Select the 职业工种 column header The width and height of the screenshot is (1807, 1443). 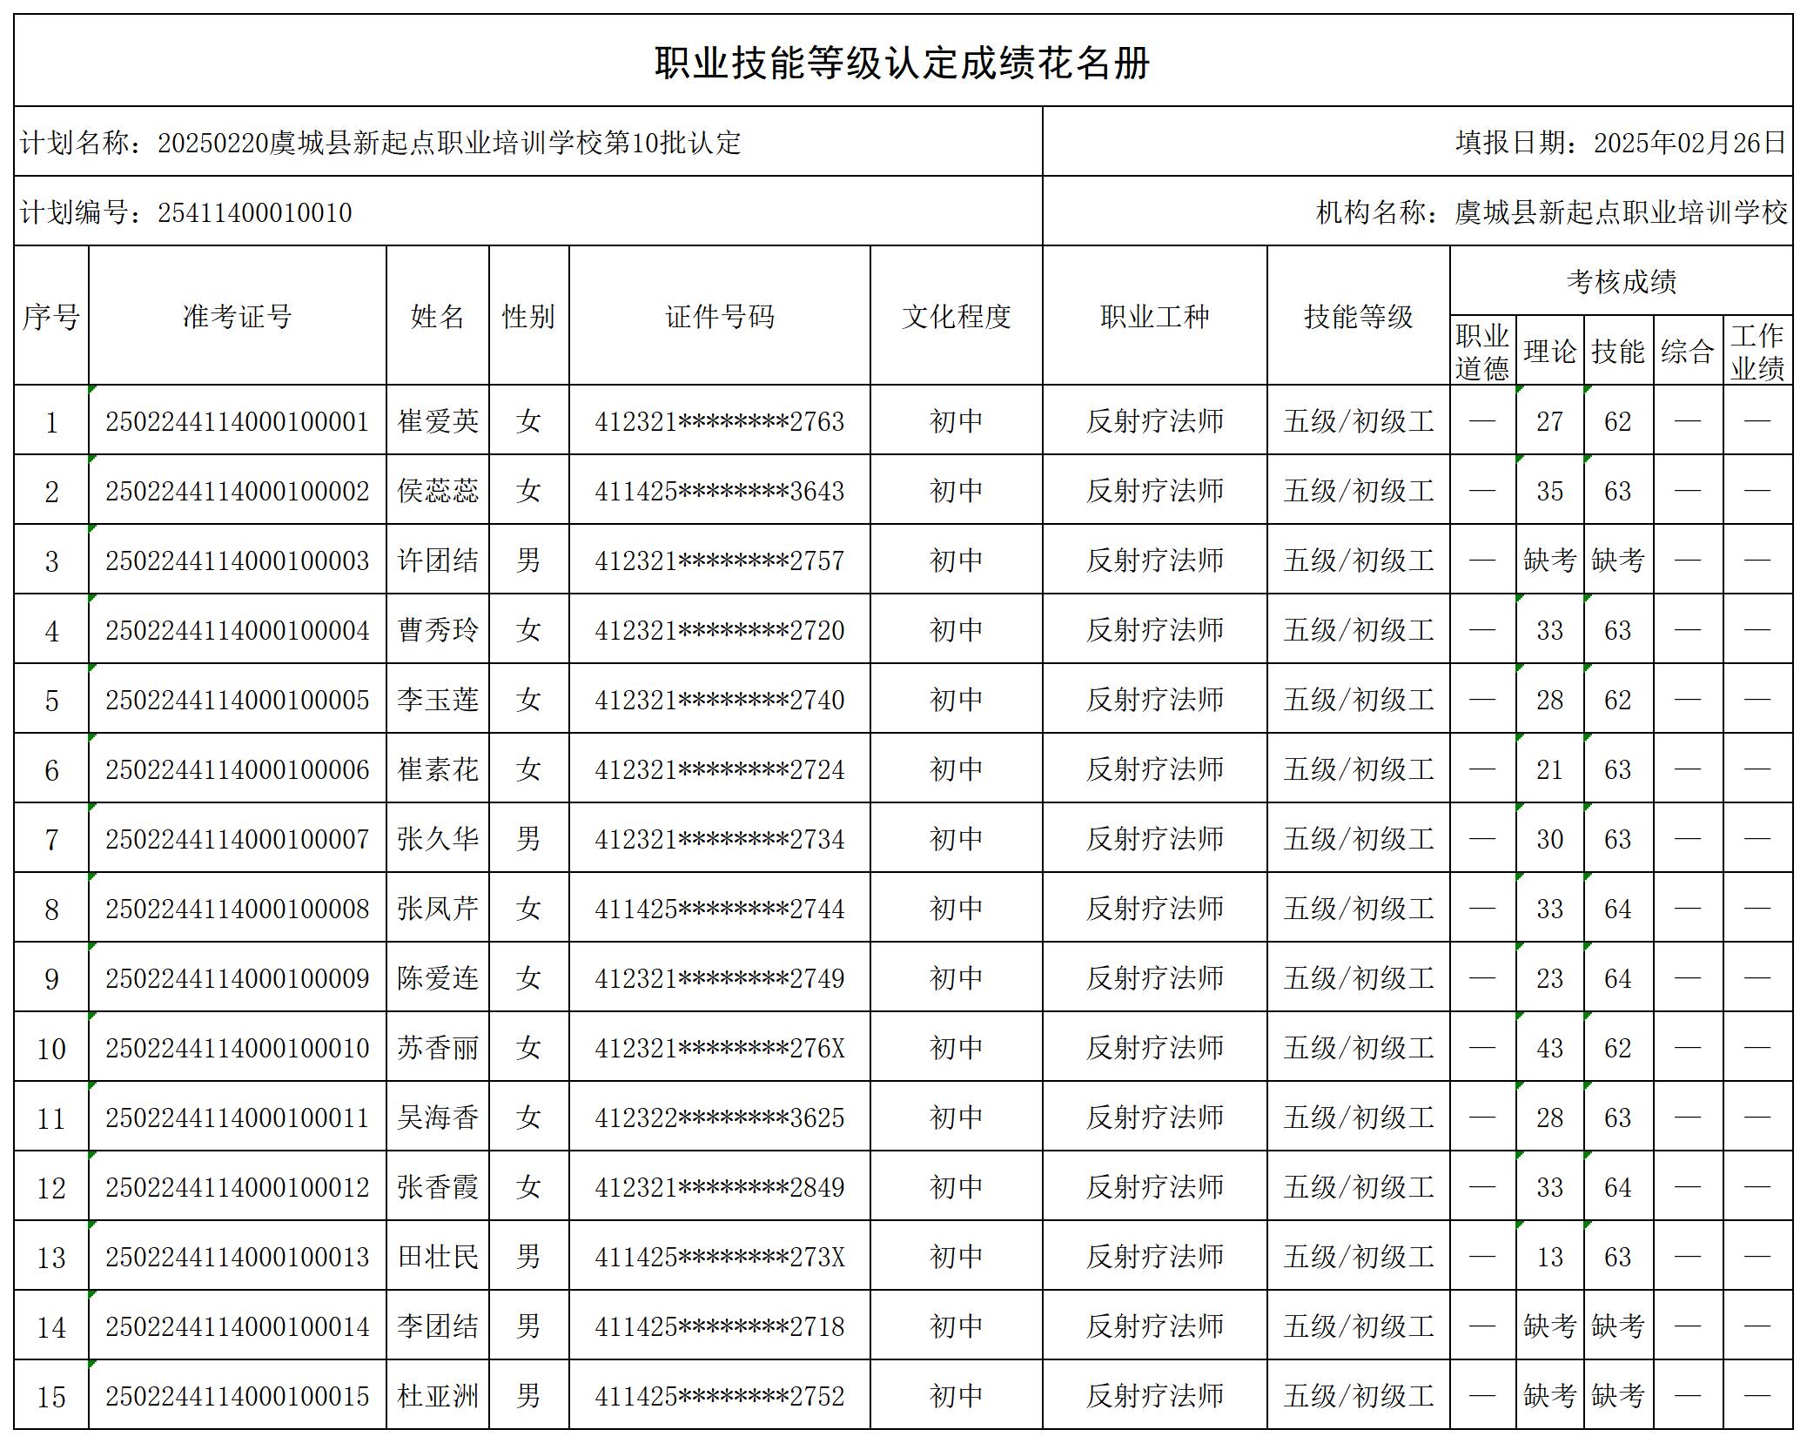(x=1155, y=316)
